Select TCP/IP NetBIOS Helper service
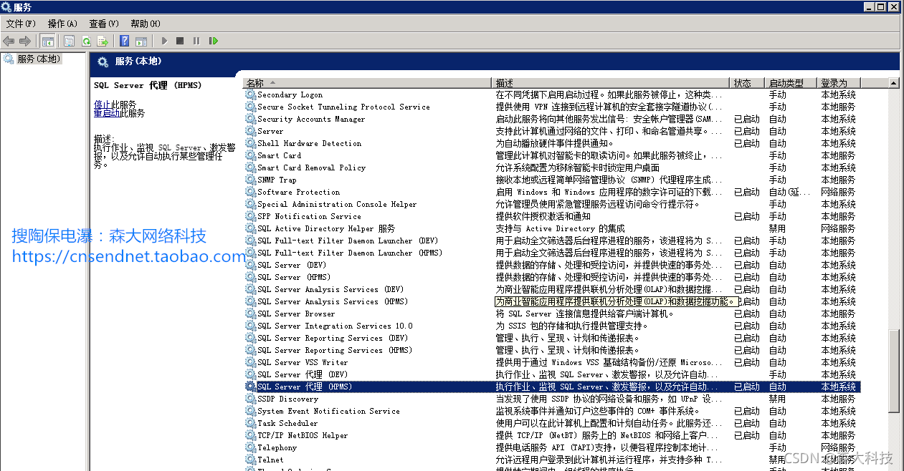 pyautogui.click(x=303, y=435)
